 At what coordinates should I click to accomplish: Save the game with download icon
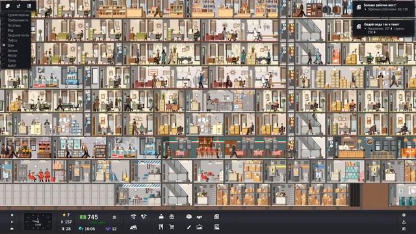pos(404,222)
